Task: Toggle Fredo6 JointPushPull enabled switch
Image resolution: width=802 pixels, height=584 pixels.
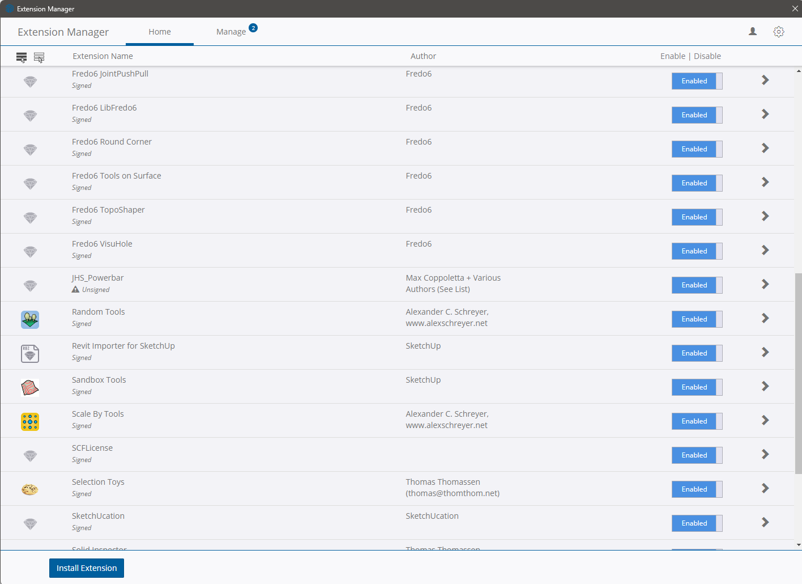Action: 697,81
